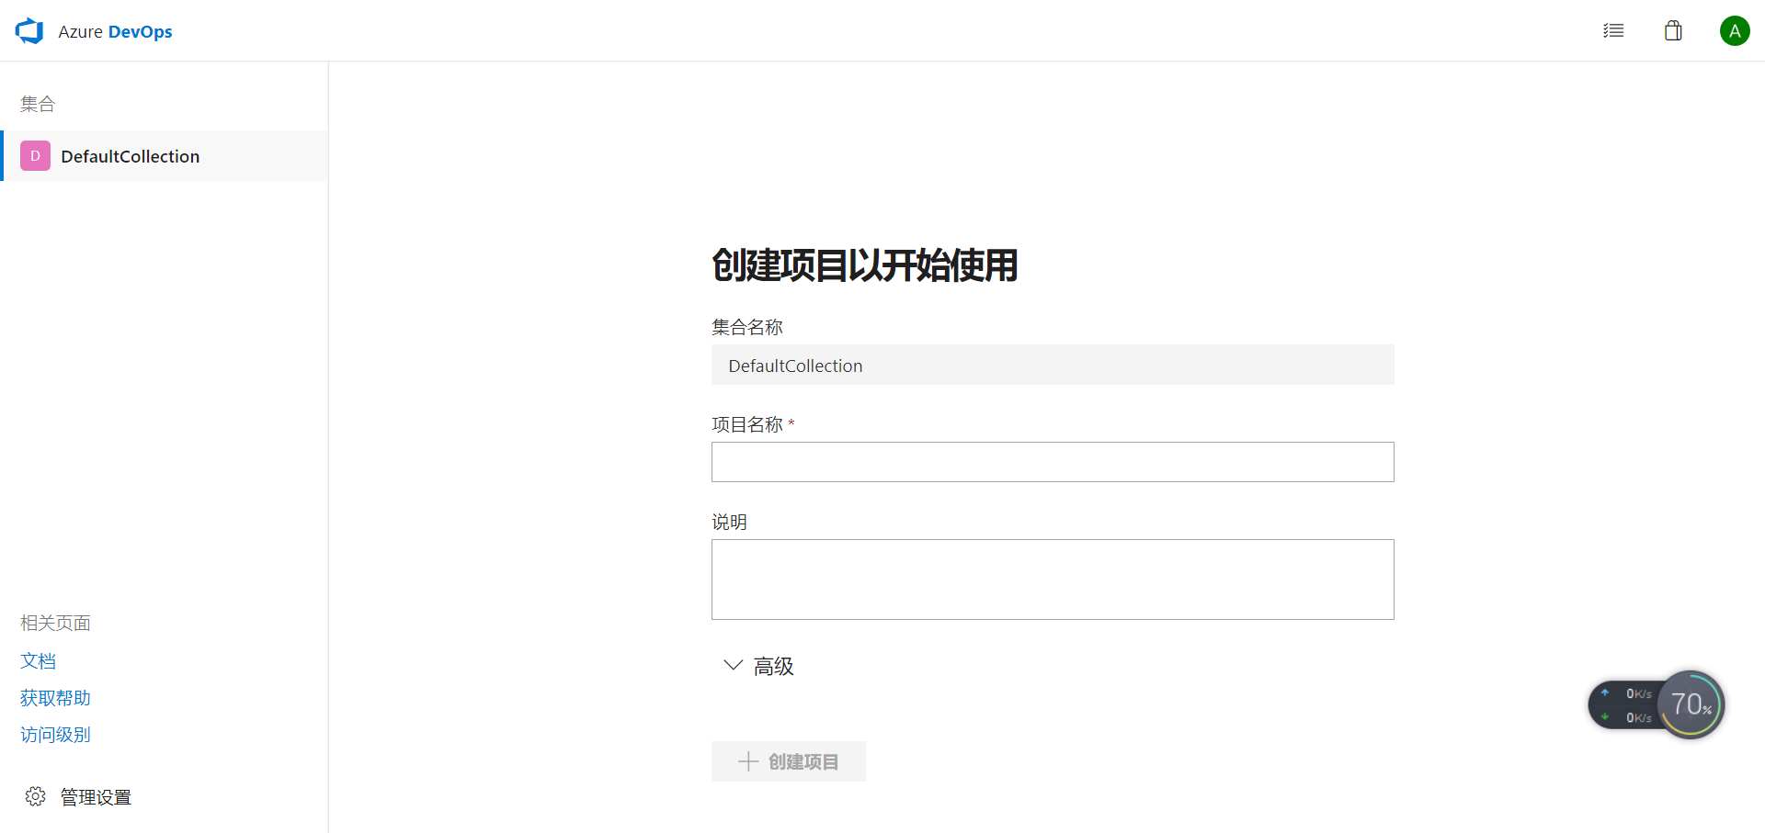Select 相关页面 section in sidebar
This screenshot has height=833, width=1765.
(x=54, y=622)
